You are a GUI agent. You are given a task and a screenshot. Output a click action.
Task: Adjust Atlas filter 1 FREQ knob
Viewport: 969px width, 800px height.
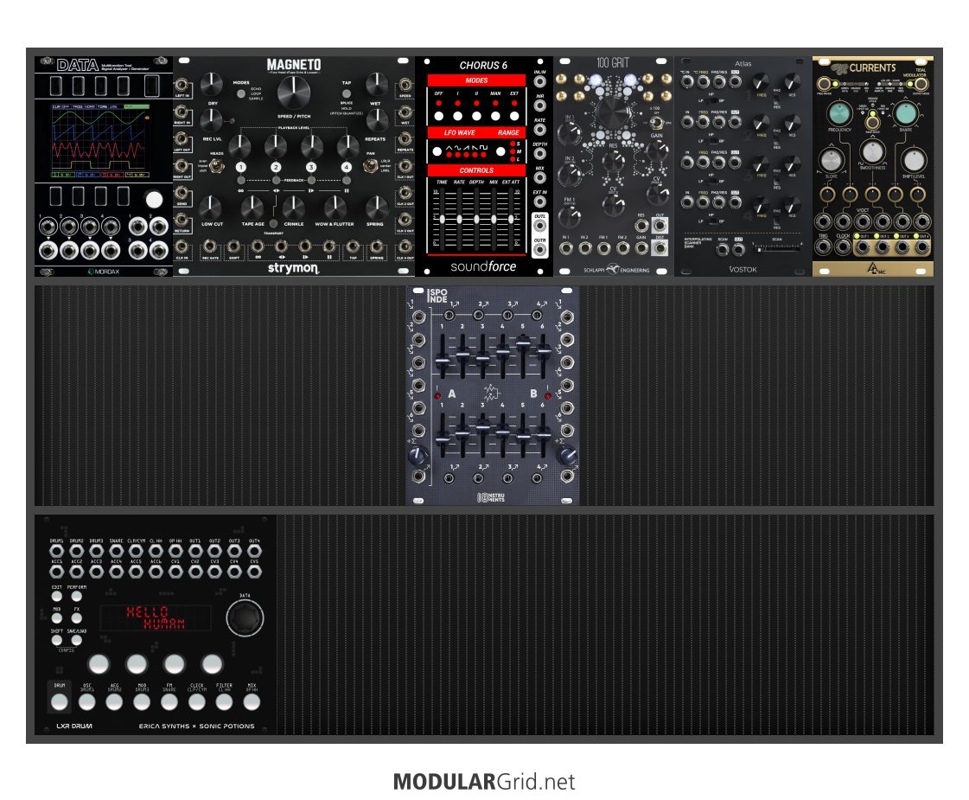761,82
